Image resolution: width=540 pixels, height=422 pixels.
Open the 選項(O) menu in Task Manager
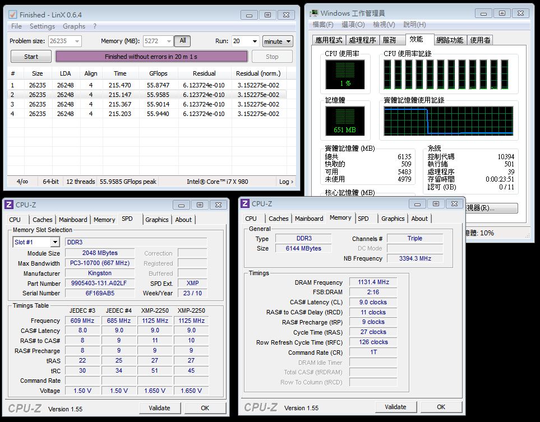[353, 25]
